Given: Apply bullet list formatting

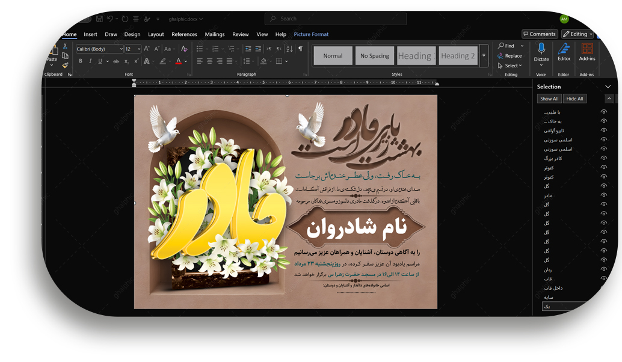Looking at the screenshot, I should pyautogui.click(x=200, y=49).
